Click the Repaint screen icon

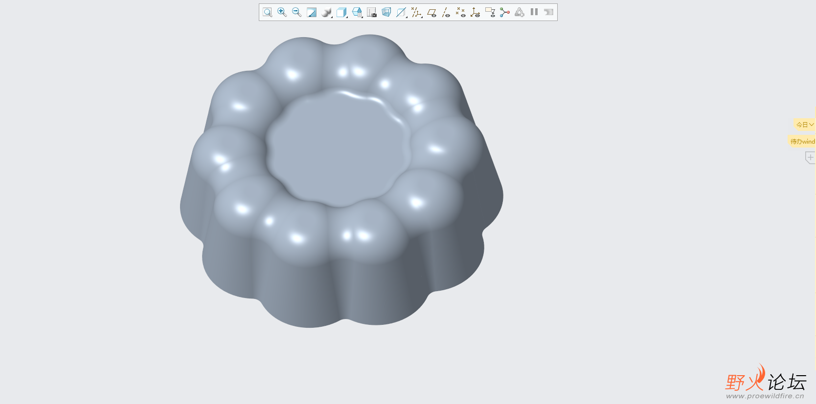tap(312, 12)
